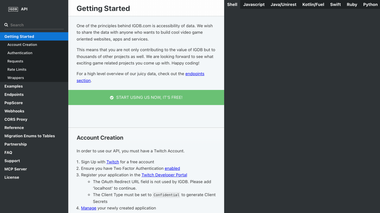The image size is (380, 213).
Task: Open the FAQ section
Action: [x=34, y=152]
